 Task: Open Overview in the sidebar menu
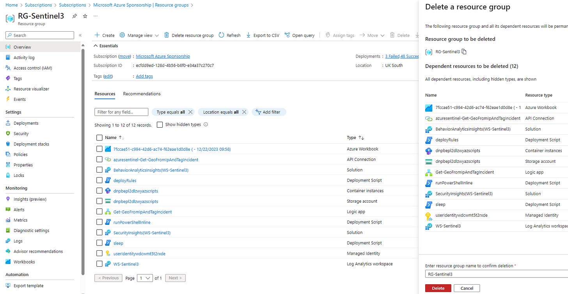pos(40,47)
